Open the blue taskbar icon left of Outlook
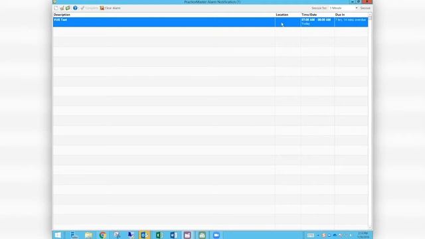 pyautogui.click(x=131, y=235)
